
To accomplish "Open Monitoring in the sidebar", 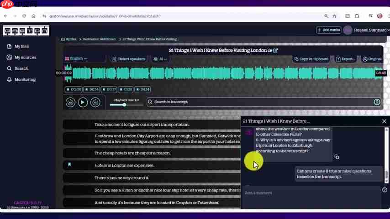I will click(x=21, y=79).
